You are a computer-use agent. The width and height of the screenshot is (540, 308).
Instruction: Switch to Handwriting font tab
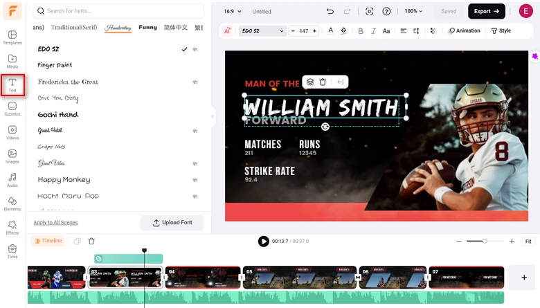pos(118,27)
